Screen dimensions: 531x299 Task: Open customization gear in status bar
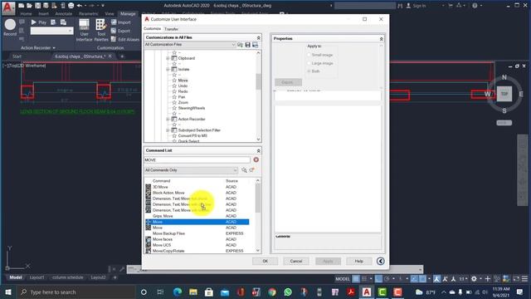[474, 279]
